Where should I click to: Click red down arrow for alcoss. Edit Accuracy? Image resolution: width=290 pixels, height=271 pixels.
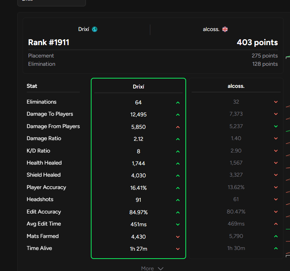(276, 212)
